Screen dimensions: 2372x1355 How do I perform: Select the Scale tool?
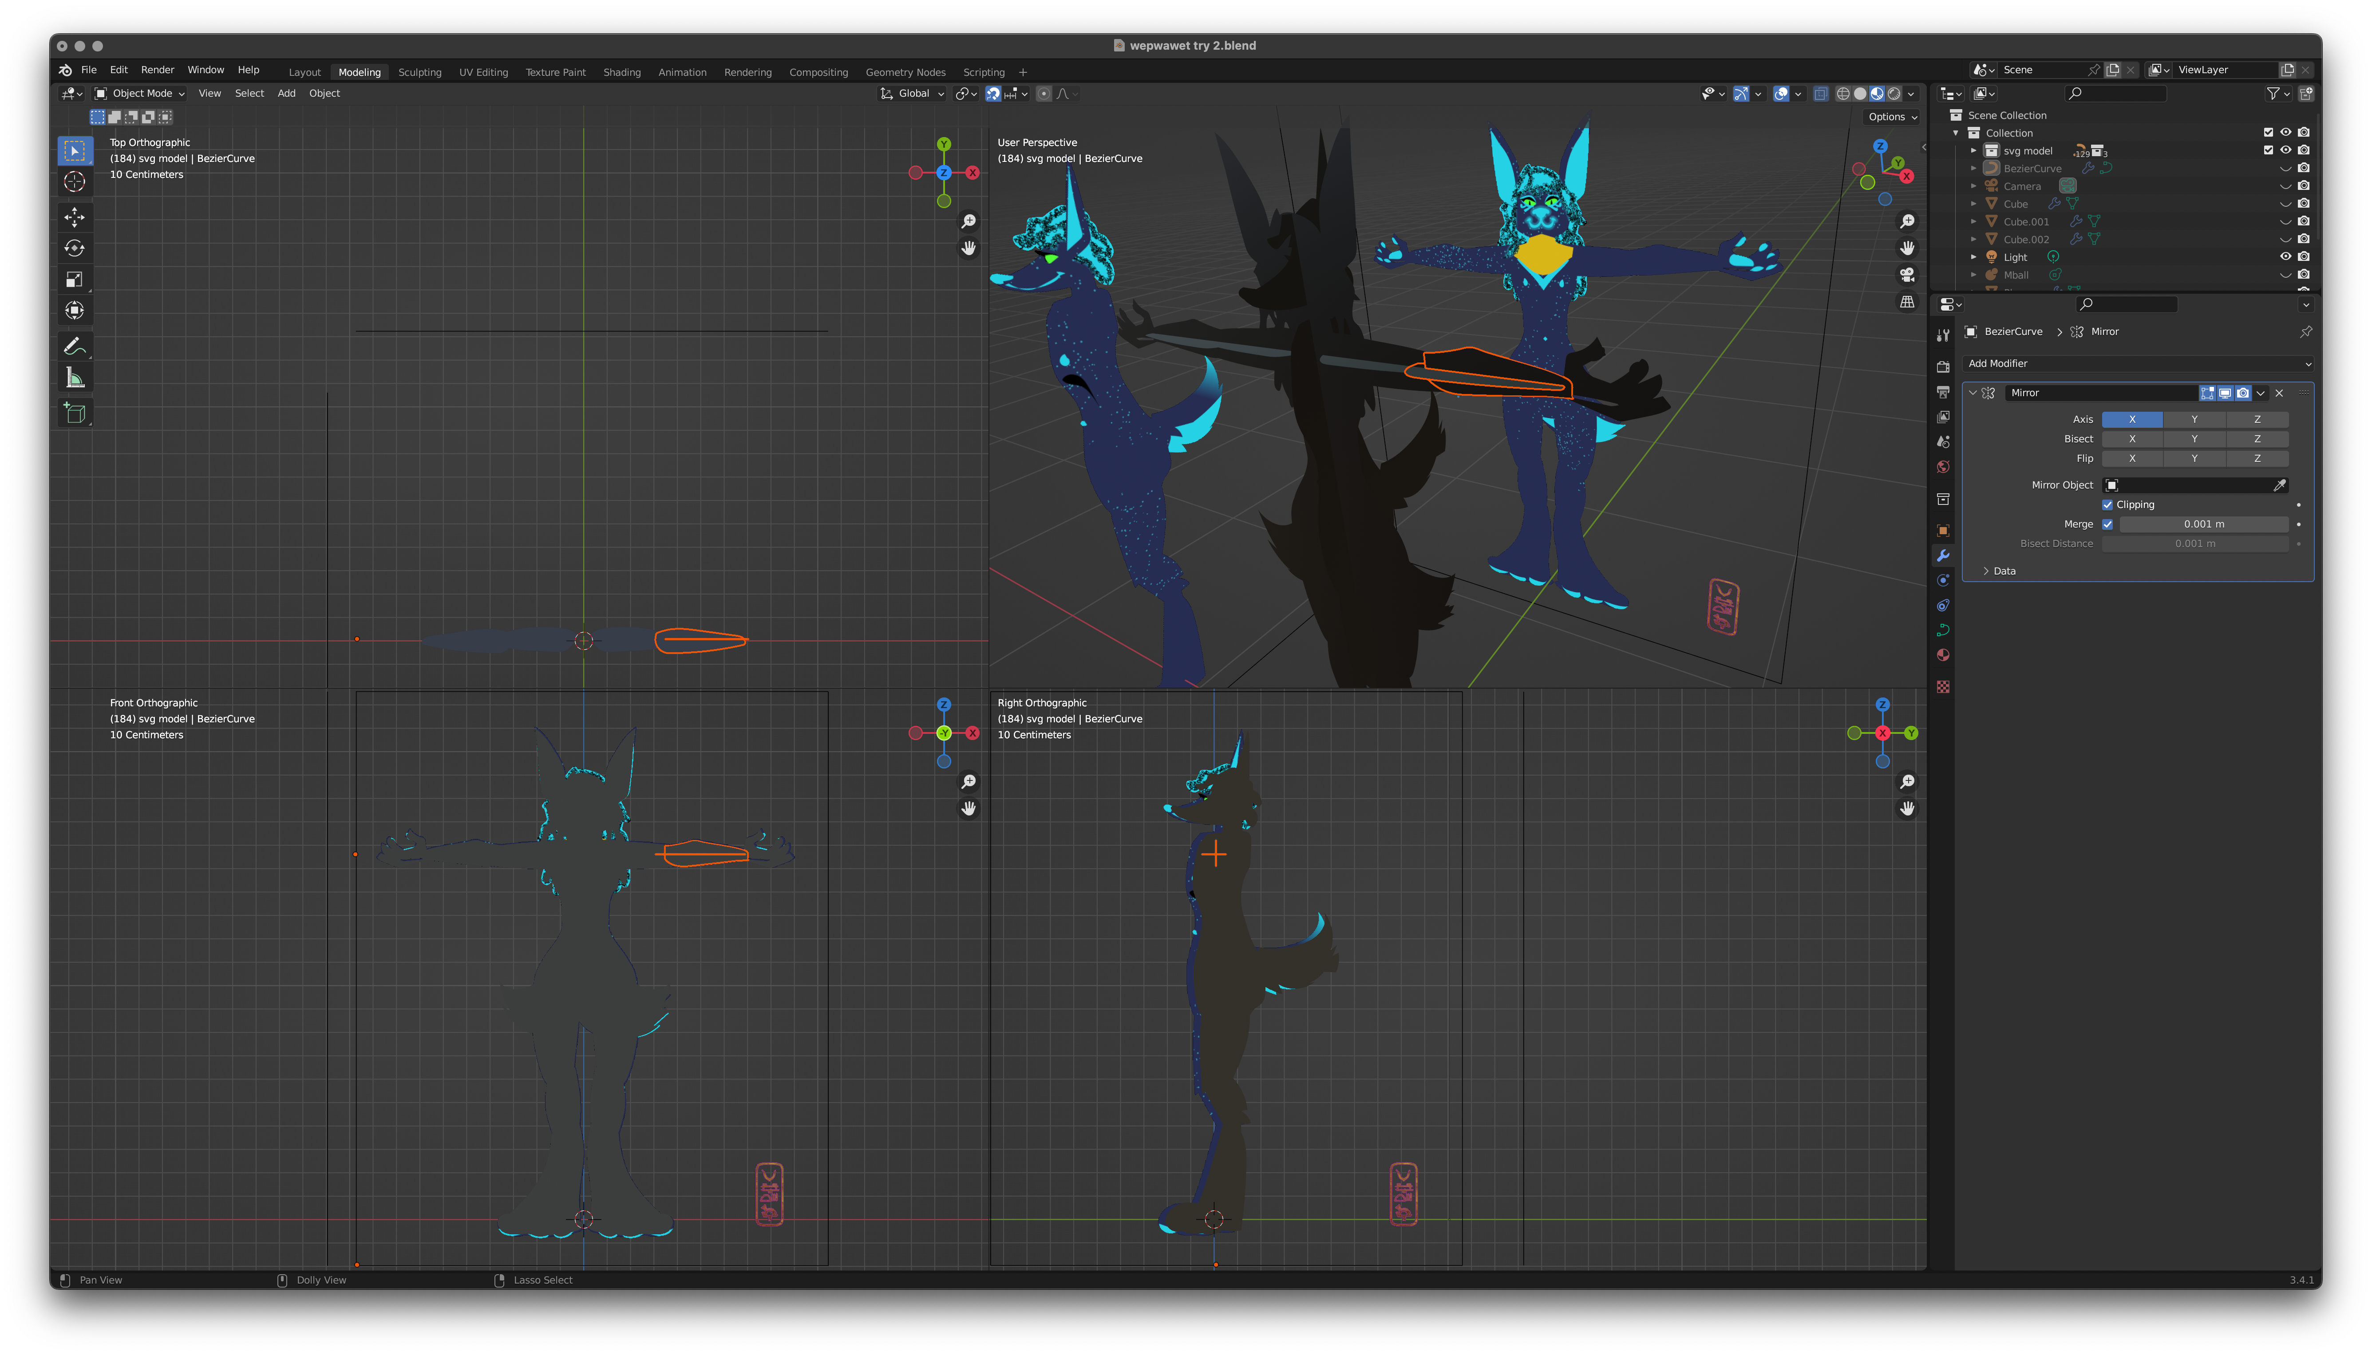tap(75, 279)
